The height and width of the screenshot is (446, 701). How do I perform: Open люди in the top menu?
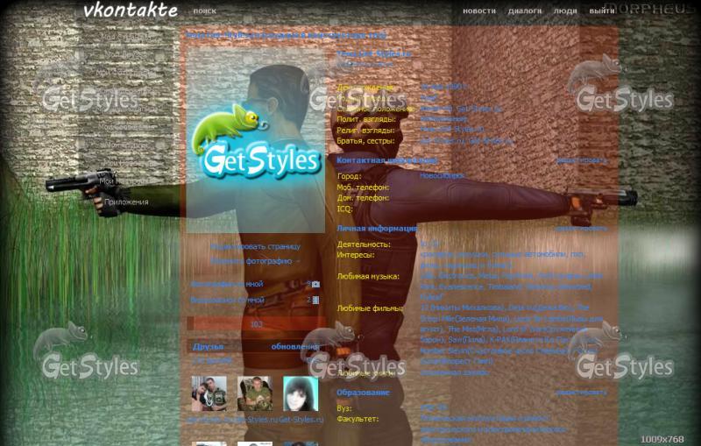pyautogui.click(x=565, y=11)
